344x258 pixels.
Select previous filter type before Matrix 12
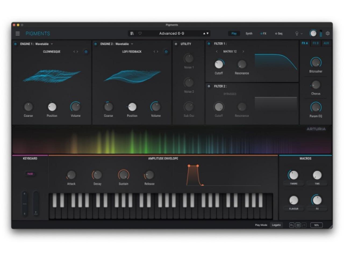tap(217, 51)
